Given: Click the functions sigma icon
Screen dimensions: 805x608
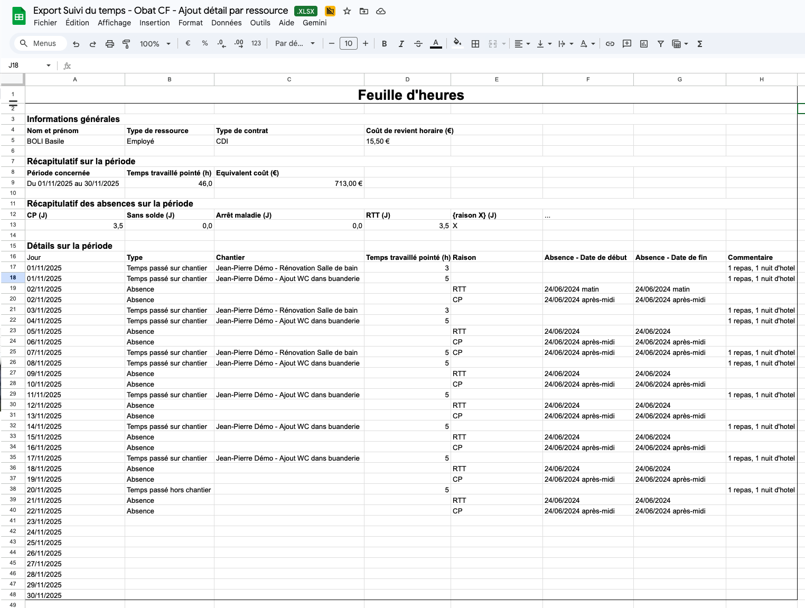Looking at the screenshot, I should (x=699, y=44).
